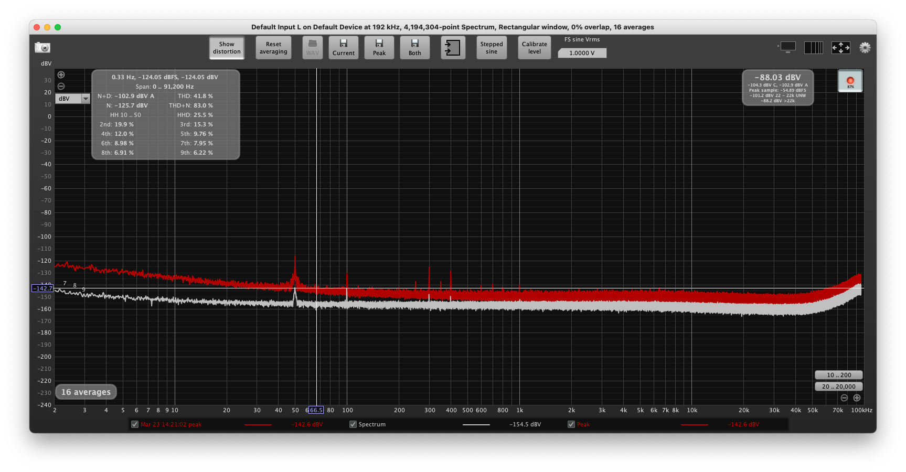Image resolution: width=906 pixels, height=472 pixels.
Task: Click the fit-to-data arrows icon
Action: pyautogui.click(x=841, y=48)
